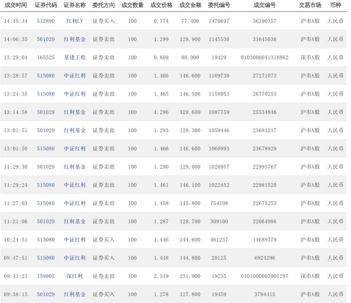
Task: Open the 512890 security code link
Action: (x=45, y=21)
